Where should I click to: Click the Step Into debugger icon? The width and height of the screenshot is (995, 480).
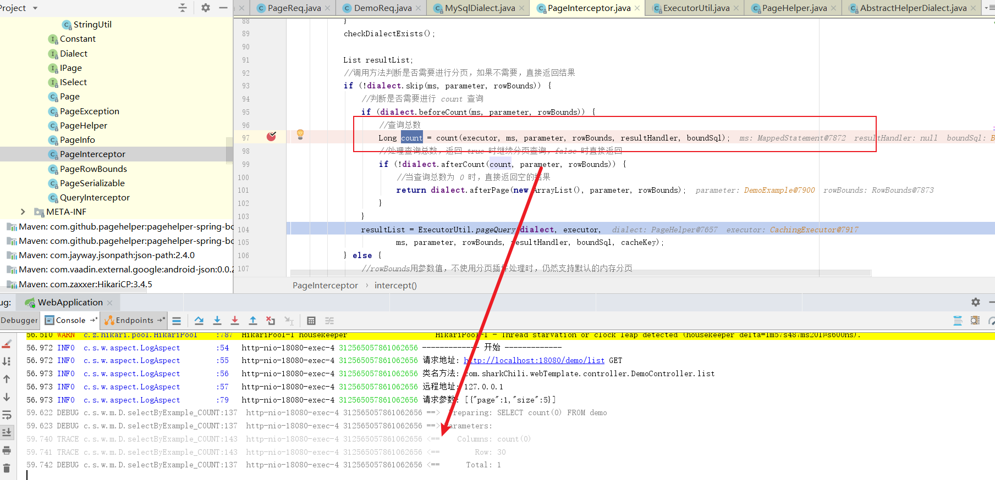point(217,321)
